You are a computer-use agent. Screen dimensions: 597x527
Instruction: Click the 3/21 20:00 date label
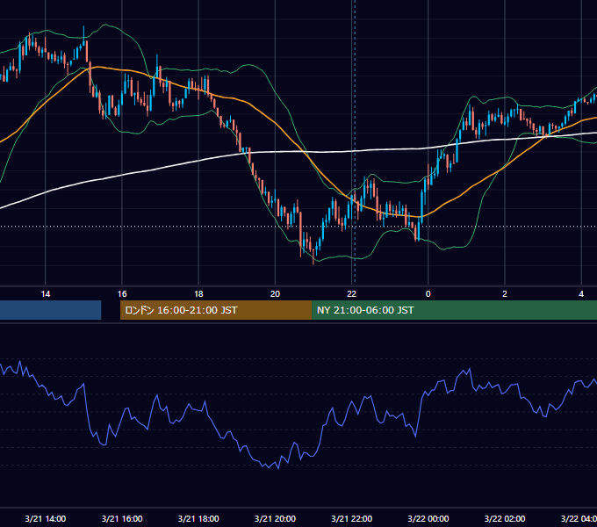coord(275,518)
